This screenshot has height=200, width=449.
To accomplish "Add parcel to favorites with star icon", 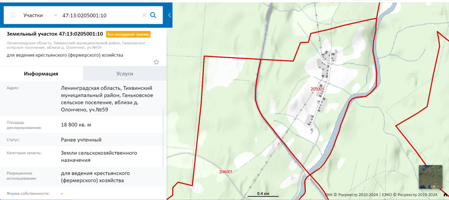I will coord(156,62).
